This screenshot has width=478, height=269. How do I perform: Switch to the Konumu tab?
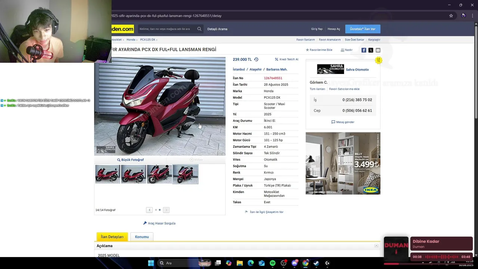(x=142, y=236)
